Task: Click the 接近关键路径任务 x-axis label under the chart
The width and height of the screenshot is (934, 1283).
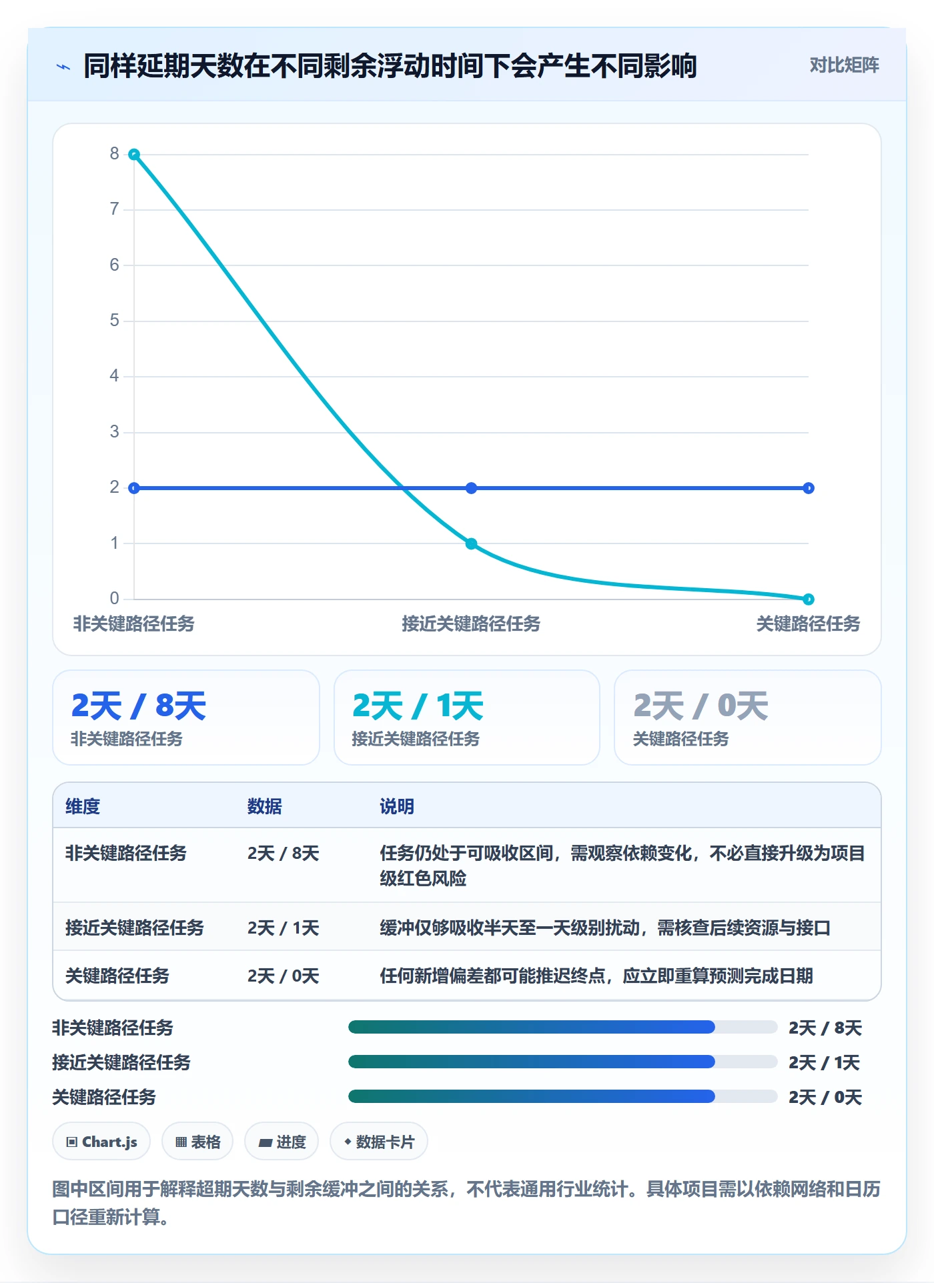Action: 471,623
